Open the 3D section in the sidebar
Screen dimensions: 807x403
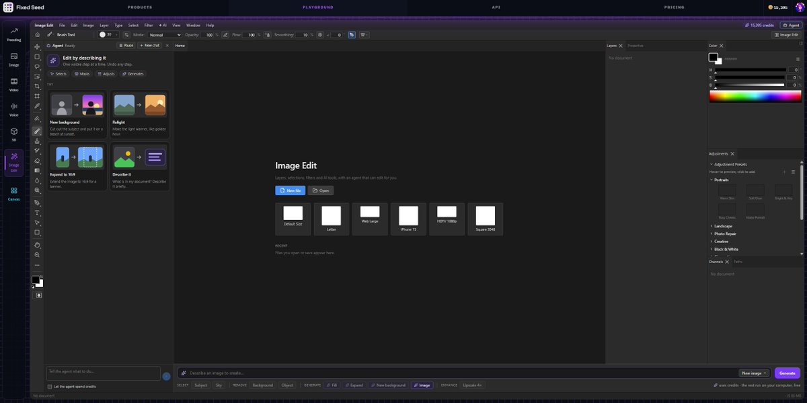point(14,135)
